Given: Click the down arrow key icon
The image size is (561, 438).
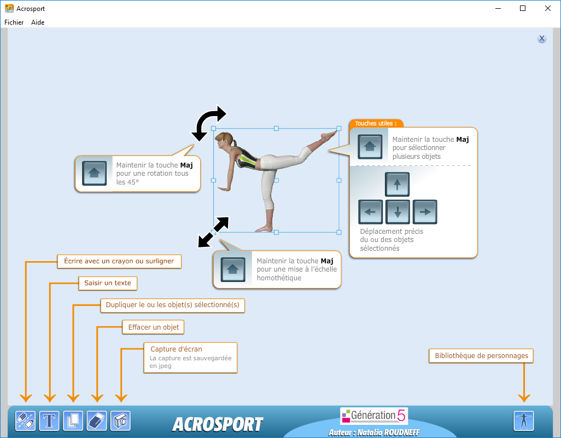Looking at the screenshot, I should point(398,212).
